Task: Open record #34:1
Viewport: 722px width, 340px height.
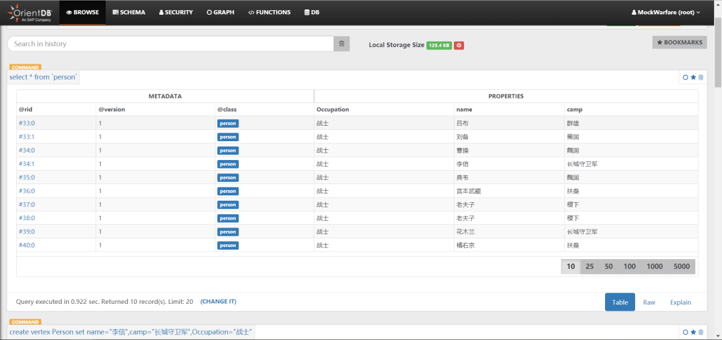Action: [x=27, y=164]
